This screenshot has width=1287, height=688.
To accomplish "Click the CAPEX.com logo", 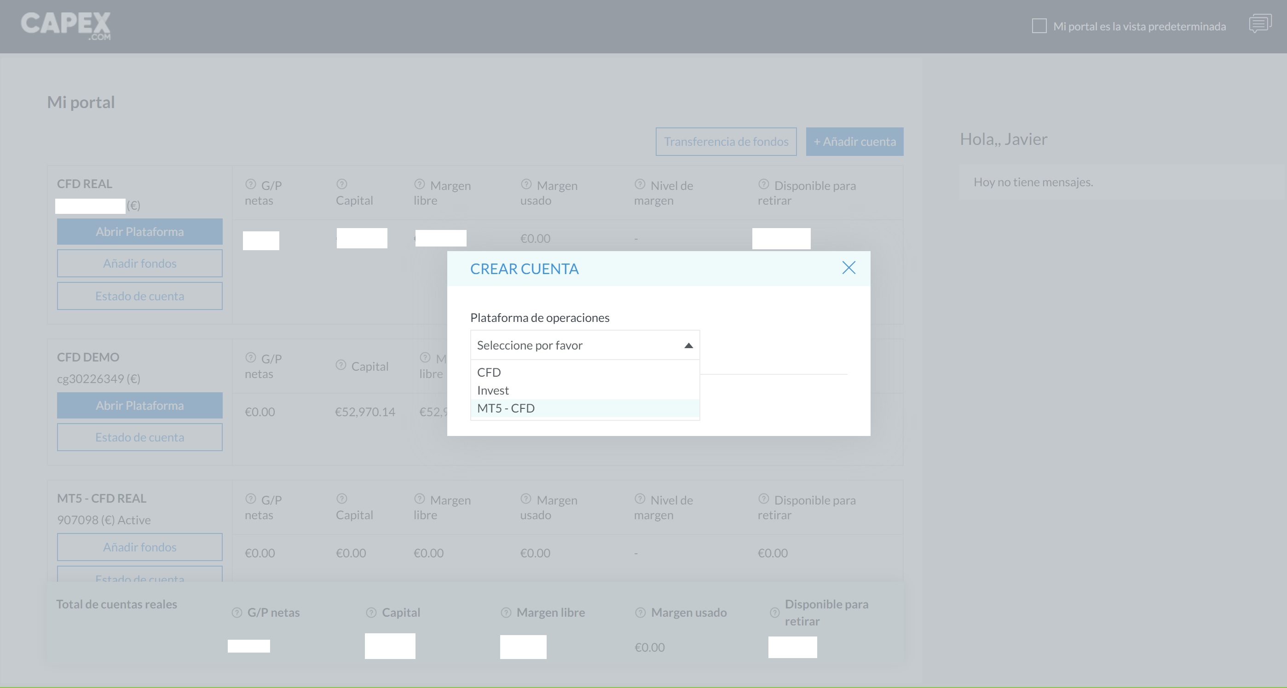I will [x=65, y=25].
